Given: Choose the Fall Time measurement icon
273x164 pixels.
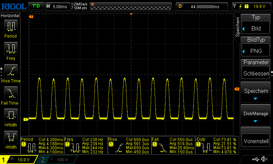Looking at the screenshot, I should pos(10,93).
